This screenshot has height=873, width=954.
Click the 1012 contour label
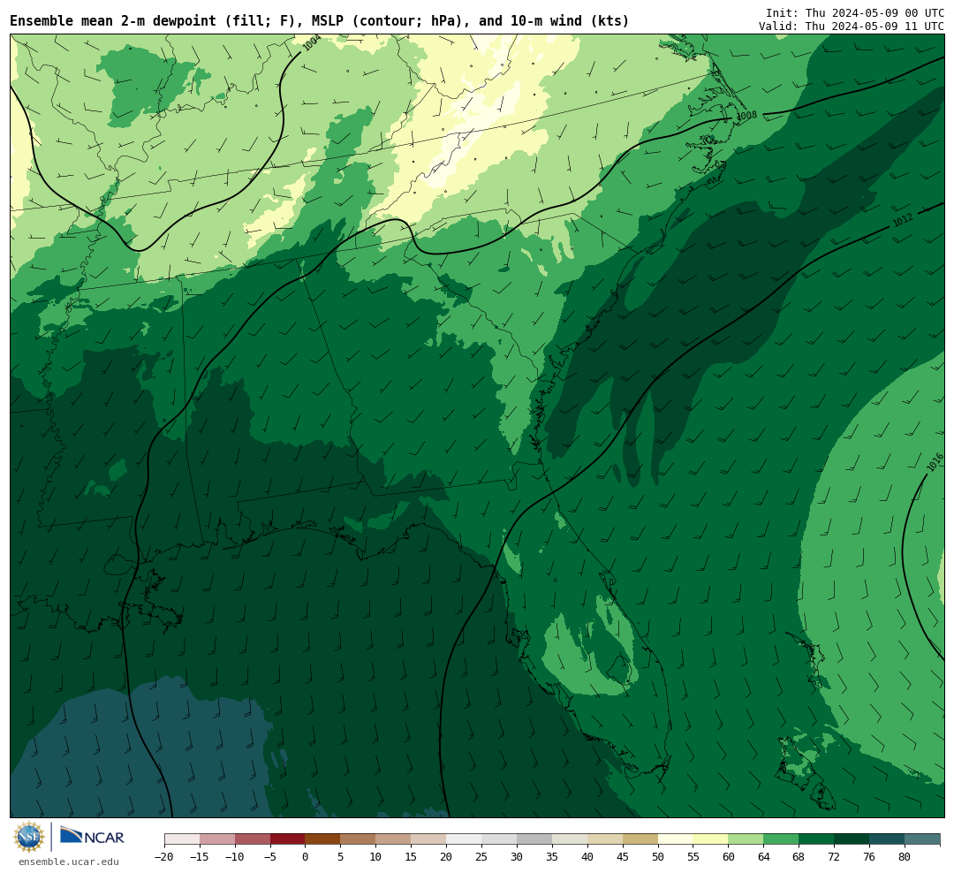pyautogui.click(x=903, y=220)
